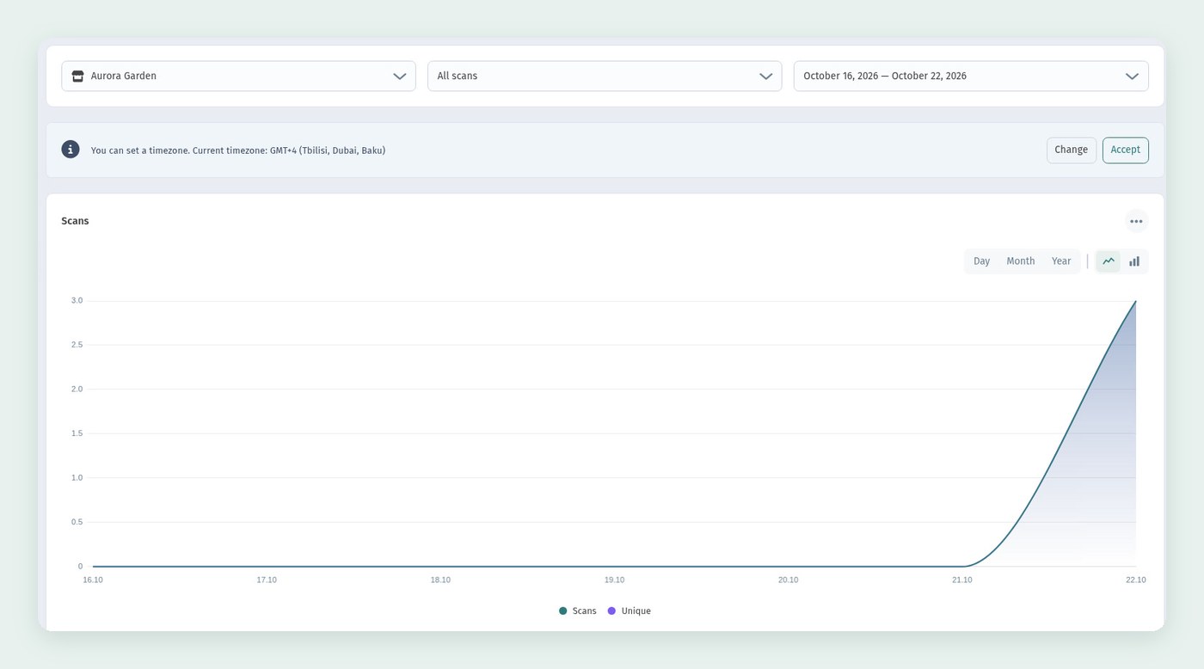Viewport: 1204px width, 669px height.
Task: Click the 21.10 x-axis date label
Action: coord(962,580)
